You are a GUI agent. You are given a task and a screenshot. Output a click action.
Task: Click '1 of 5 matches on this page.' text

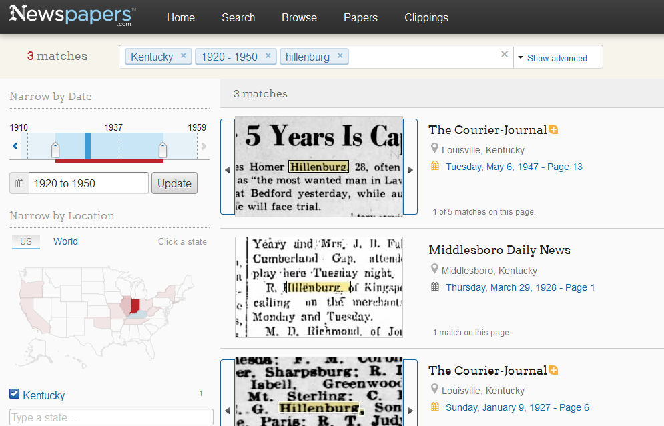pyautogui.click(x=484, y=212)
